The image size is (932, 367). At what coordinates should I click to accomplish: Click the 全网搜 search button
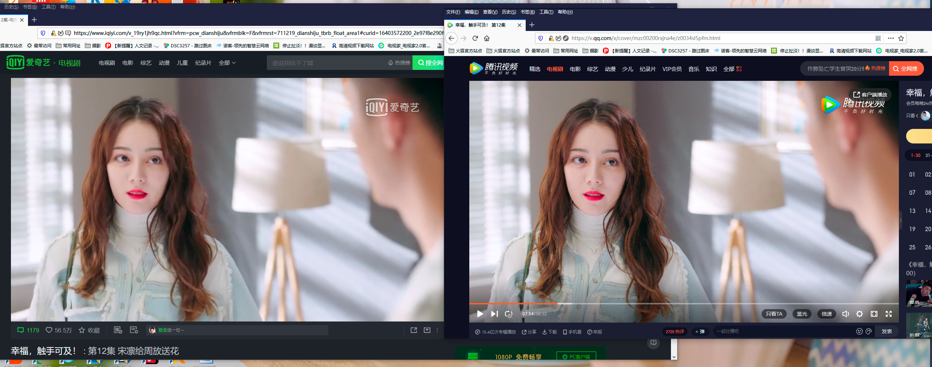(906, 69)
